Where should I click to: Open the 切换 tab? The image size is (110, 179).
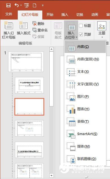tap(80, 14)
